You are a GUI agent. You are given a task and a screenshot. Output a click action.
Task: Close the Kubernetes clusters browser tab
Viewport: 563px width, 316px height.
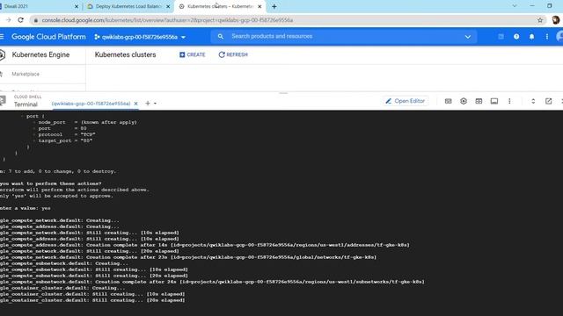click(x=260, y=6)
